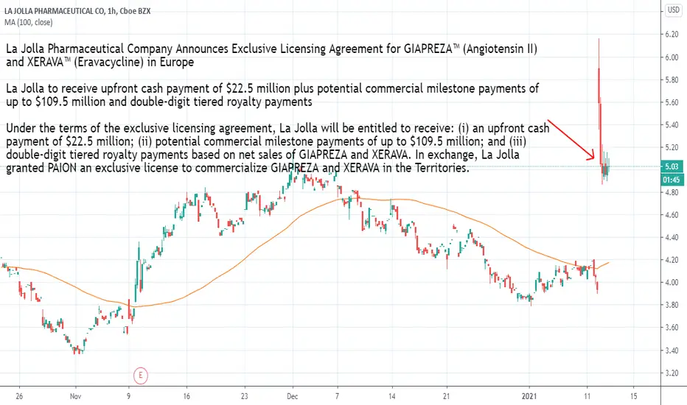Click the headline text about GIAPREZA licensing agreement
This screenshot has width=687, height=405.
(x=272, y=55)
